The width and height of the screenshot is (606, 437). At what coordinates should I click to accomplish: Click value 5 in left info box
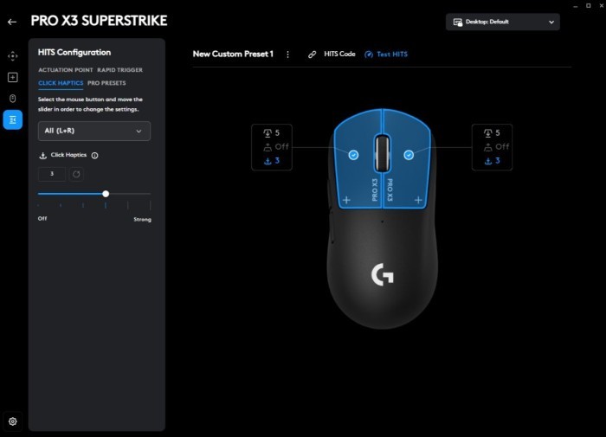pyautogui.click(x=277, y=133)
